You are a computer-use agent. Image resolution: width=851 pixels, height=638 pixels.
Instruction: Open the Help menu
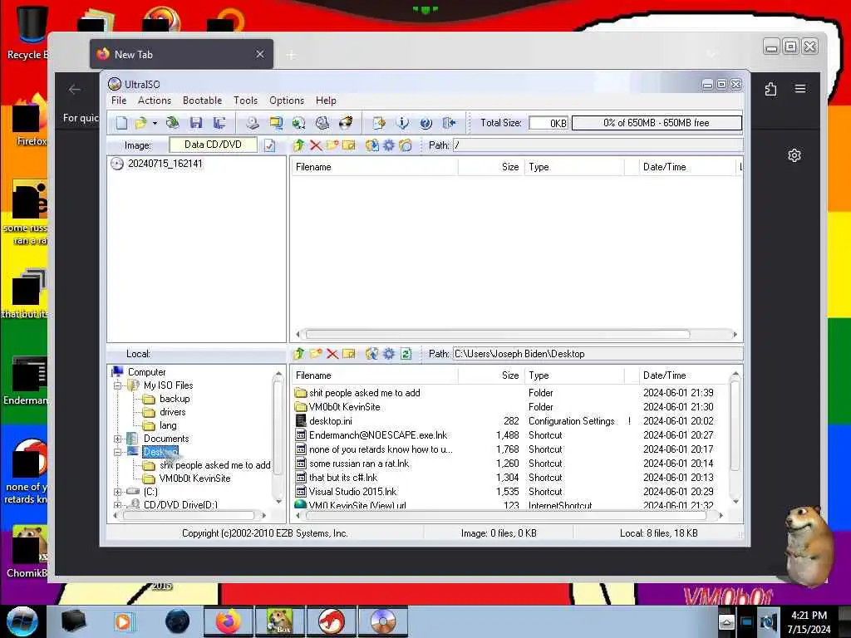coord(326,101)
